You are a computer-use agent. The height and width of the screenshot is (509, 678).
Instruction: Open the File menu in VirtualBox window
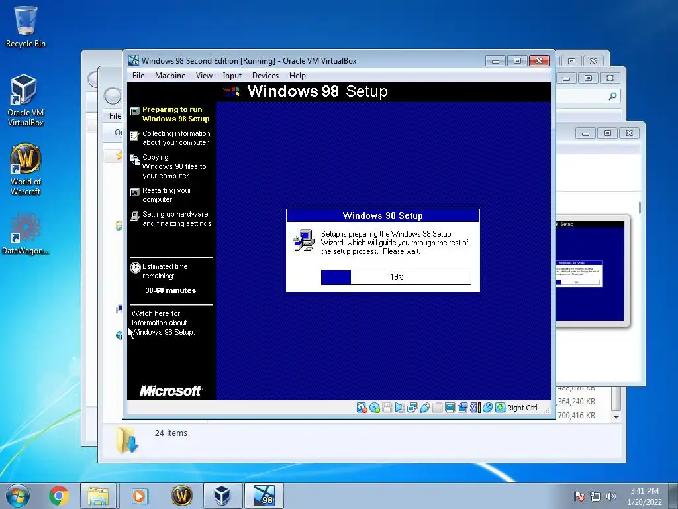click(138, 76)
